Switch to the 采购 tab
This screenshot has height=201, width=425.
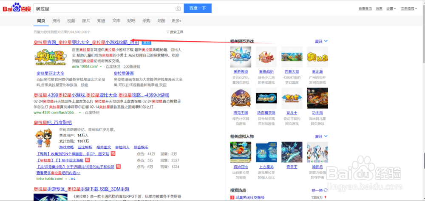click(x=146, y=20)
